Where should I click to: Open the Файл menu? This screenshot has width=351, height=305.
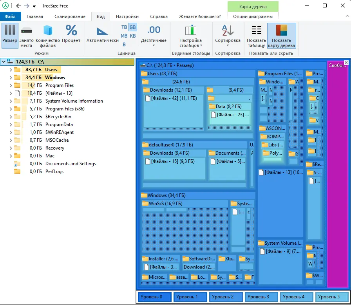pos(10,16)
